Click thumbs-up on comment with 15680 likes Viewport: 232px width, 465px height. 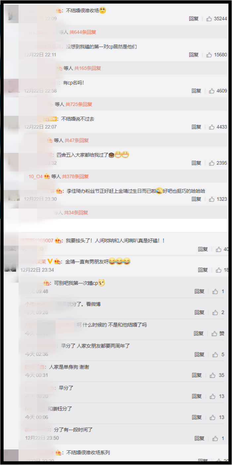pyautogui.click(x=209, y=55)
